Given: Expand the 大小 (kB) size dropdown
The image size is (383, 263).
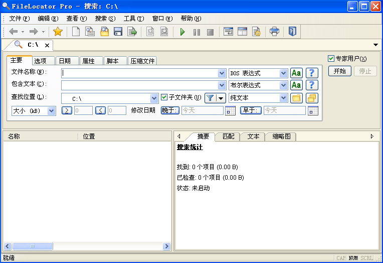Looking at the screenshot, I should pyautogui.click(x=51, y=110).
